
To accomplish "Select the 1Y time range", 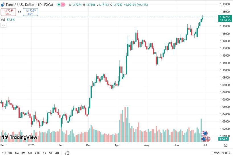I will [44, 153].
